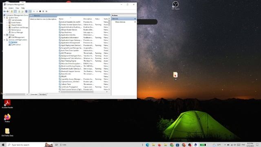Image resolution: width=261 pixels, height=147 pixels.
Task: Select the Auto Time Zone Updater row
Action: click(84, 51)
